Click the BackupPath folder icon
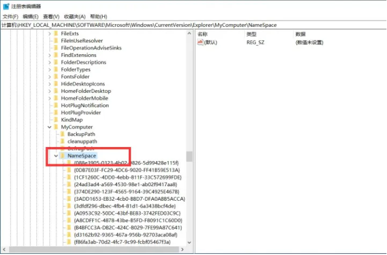This screenshot has width=387, height=255. click(x=62, y=134)
